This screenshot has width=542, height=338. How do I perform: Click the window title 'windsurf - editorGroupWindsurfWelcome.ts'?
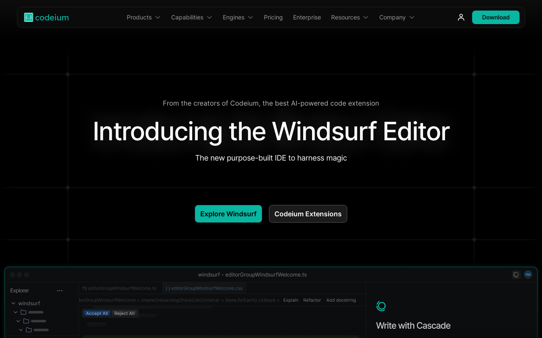click(x=252, y=275)
